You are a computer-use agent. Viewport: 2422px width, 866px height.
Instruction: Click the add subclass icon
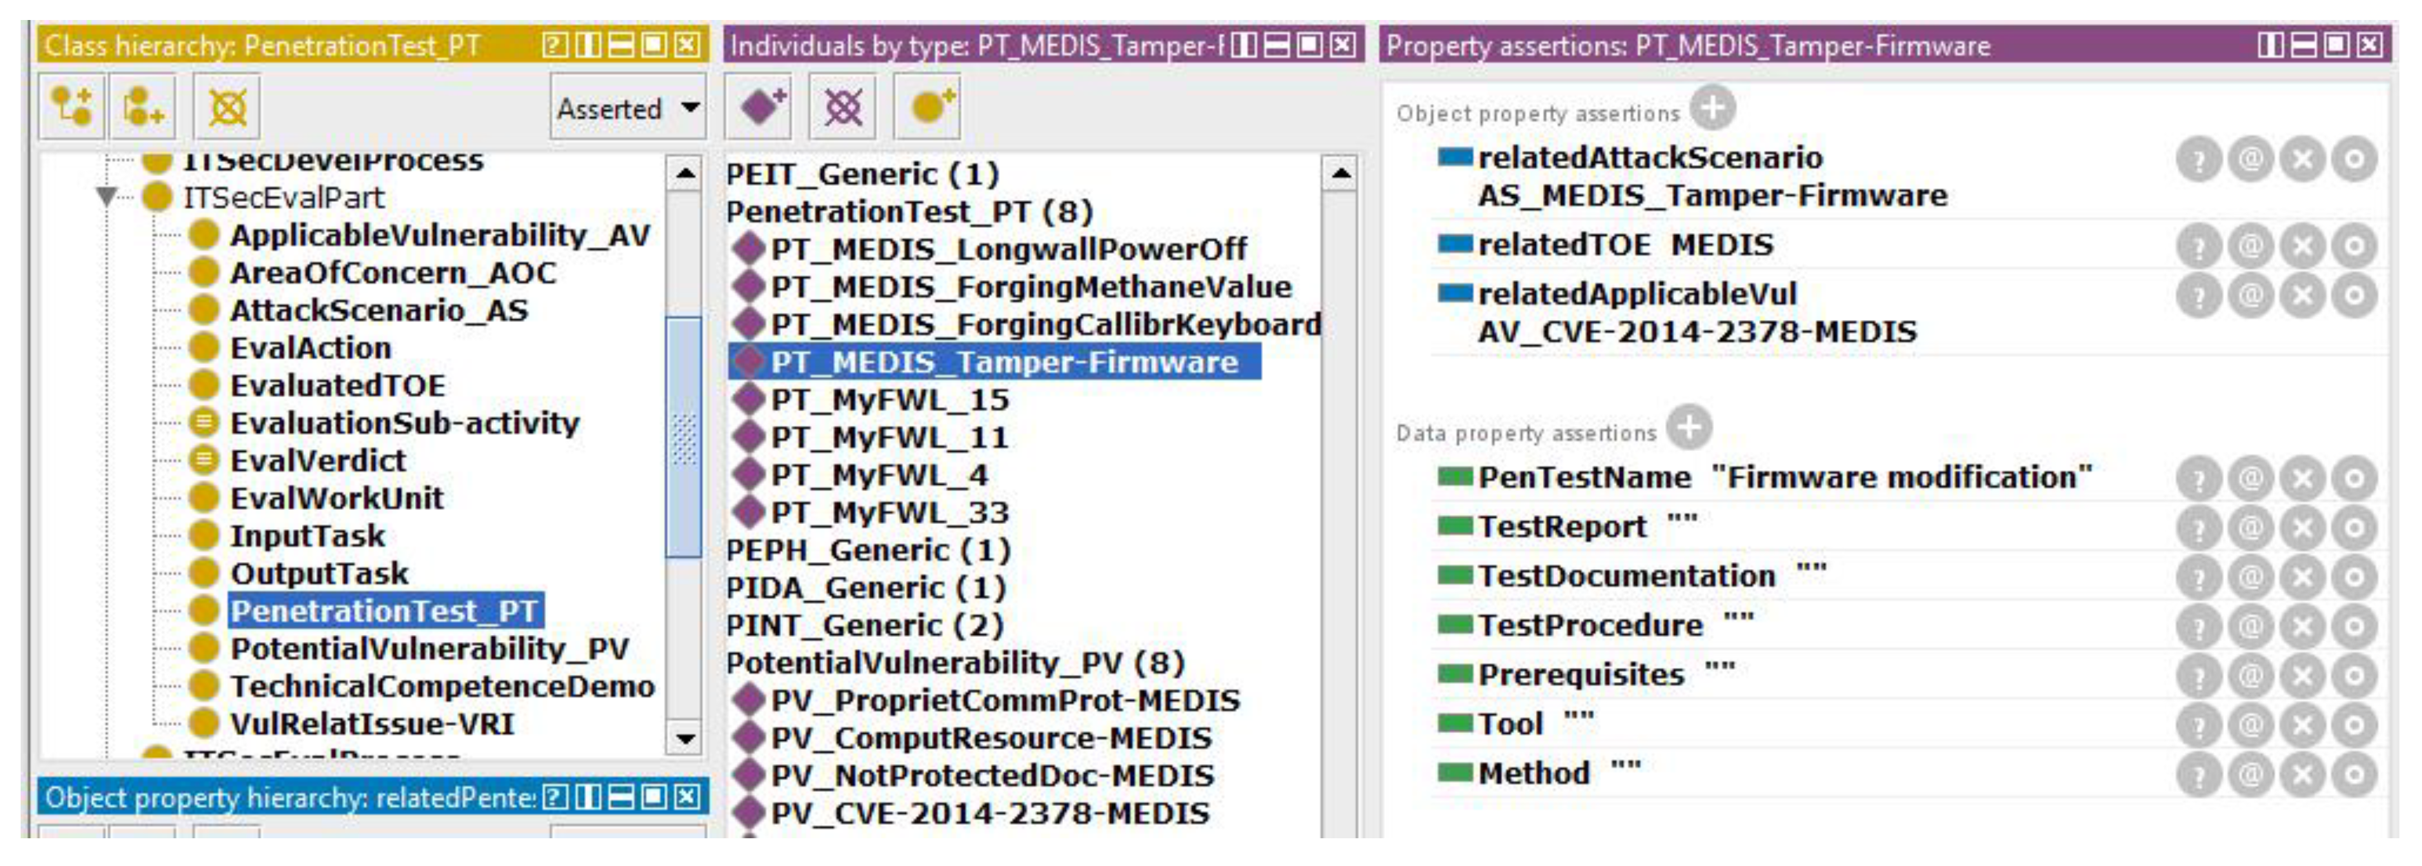(72, 106)
